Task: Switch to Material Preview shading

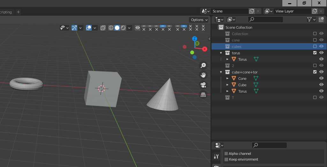Action: click(123, 28)
